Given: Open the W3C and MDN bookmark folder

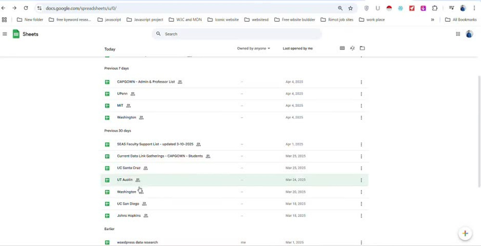Looking at the screenshot, I should pyautogui.click(x=185, y=20).
